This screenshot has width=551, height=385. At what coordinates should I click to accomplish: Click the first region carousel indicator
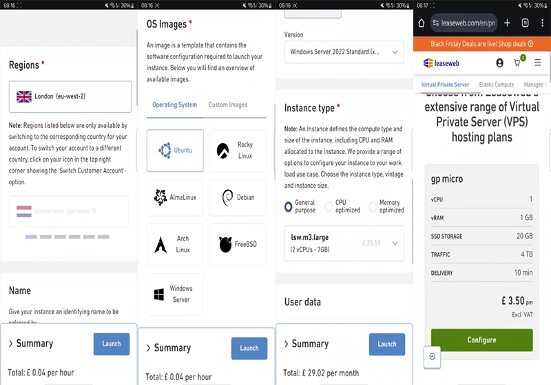31,237
